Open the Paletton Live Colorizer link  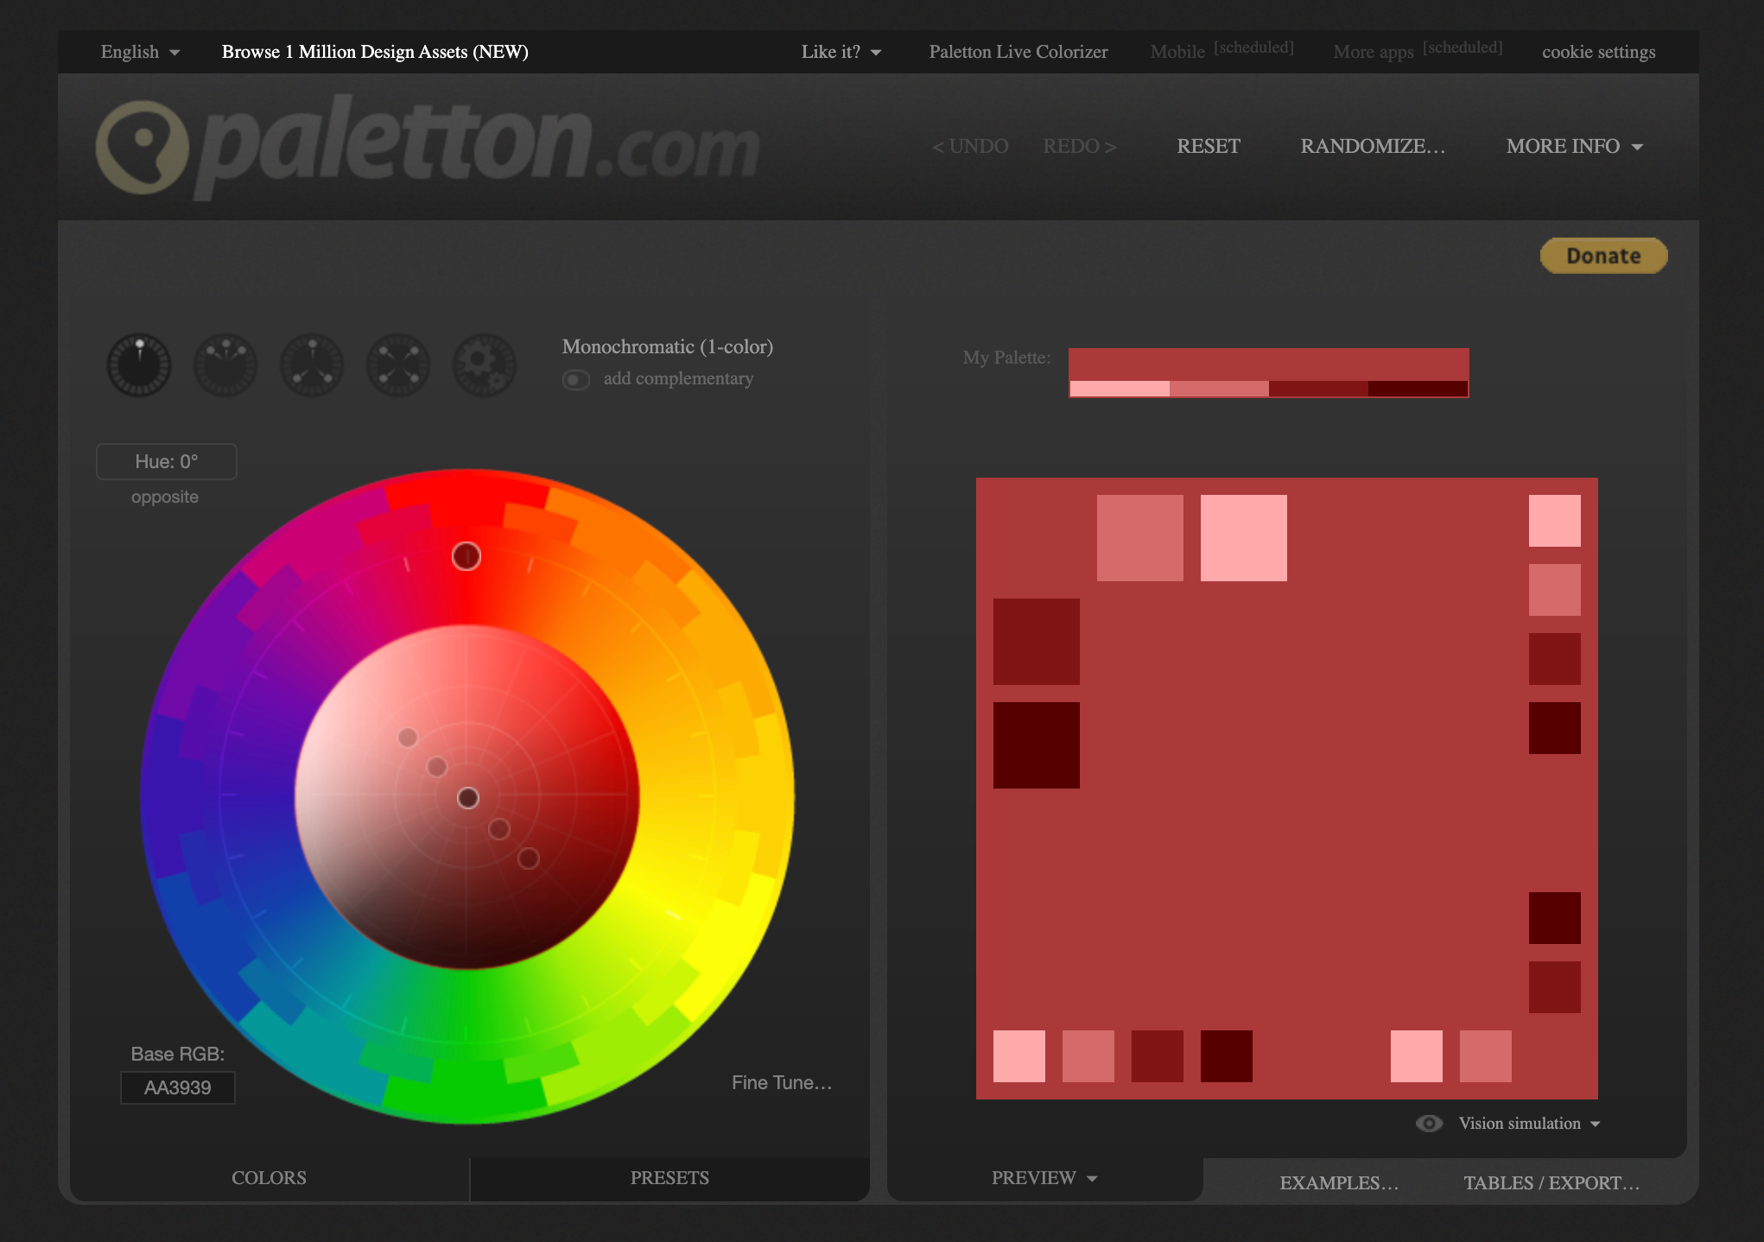click(1018, 52)
